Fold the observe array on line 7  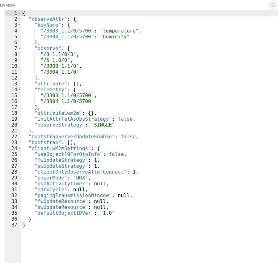pyautogui.click(x=19, y=48)
